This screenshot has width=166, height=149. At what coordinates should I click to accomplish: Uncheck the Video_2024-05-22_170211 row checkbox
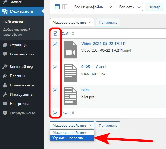[55, 44]
